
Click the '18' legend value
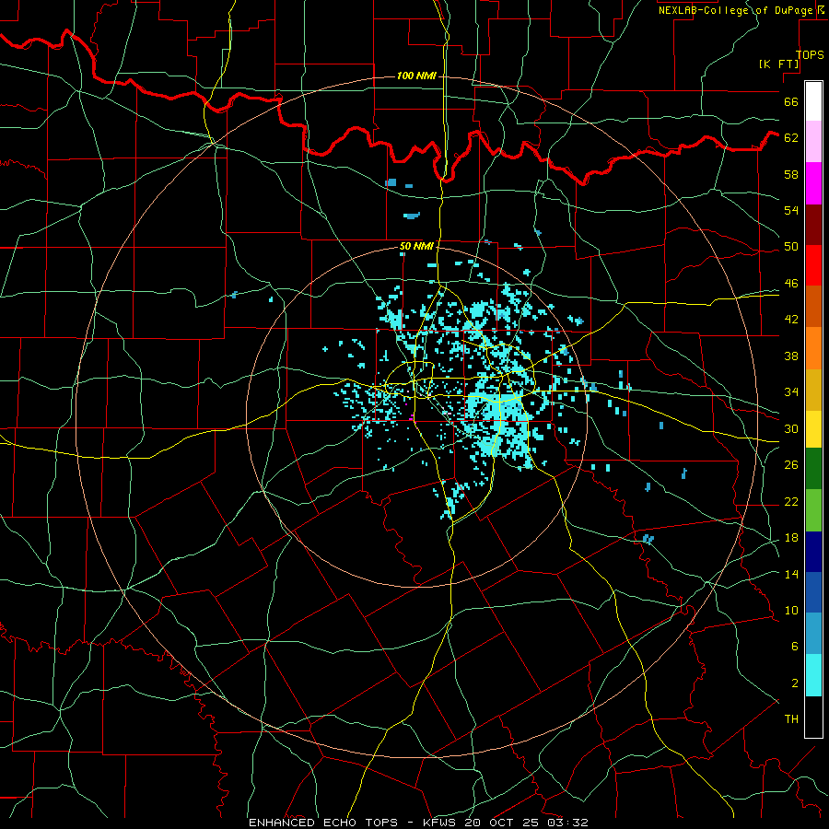pyautogui.click(x=791, y=538)
